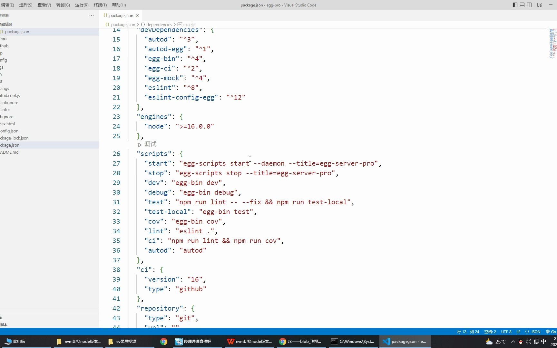Select package.json file in explorer tree

tap(49, 145)
